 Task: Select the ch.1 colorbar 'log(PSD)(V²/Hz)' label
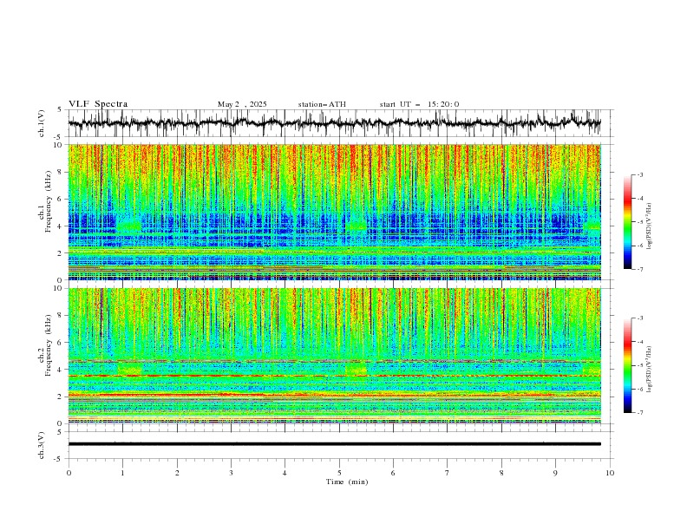pos(650,226)
